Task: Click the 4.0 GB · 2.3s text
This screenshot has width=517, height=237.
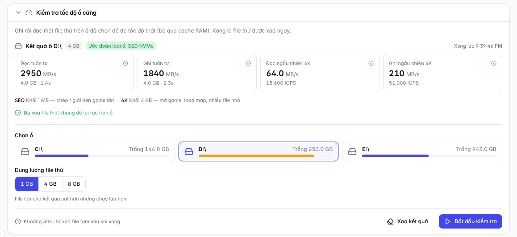Action: click(x=158, y=83)
